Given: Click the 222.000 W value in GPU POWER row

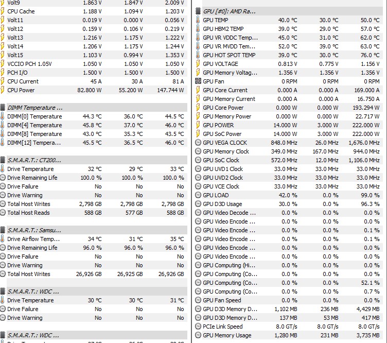Looking at the screenshot, I should [366, 125].
